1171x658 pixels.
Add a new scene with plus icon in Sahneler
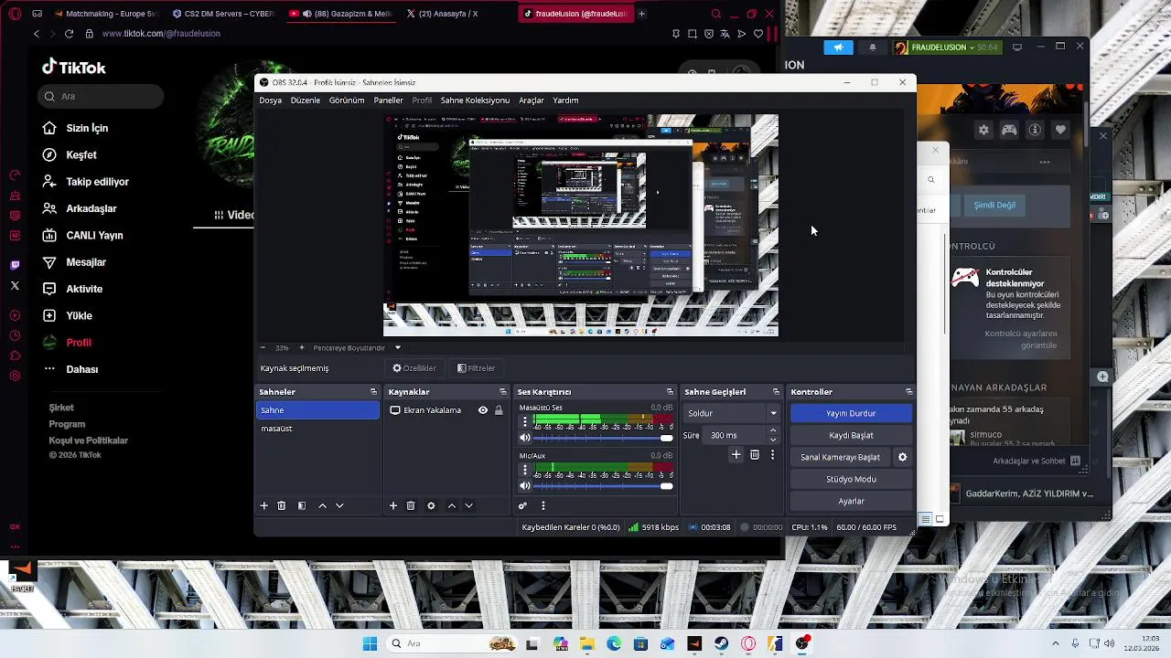[x=264, y=505]
